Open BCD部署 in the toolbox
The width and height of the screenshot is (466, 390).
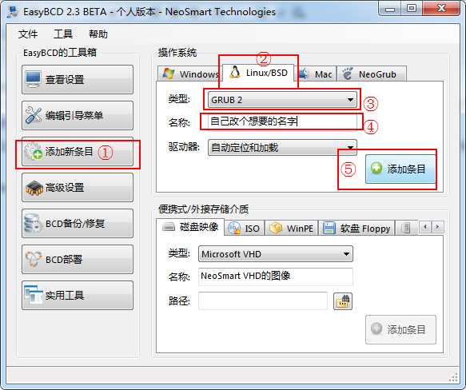(78, 260)
